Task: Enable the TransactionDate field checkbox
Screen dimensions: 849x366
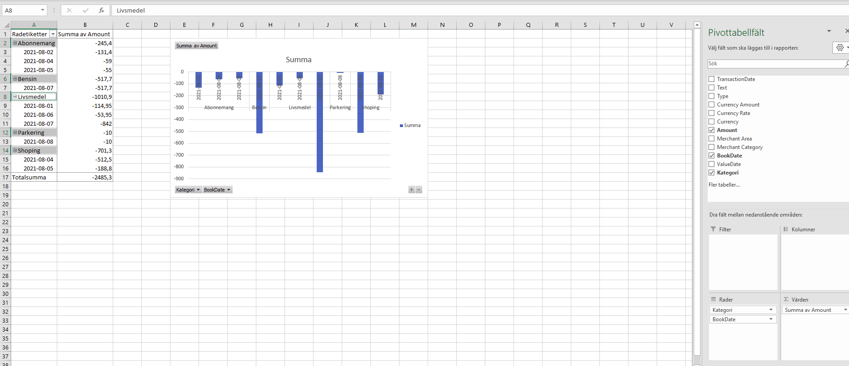Action: 711,79
